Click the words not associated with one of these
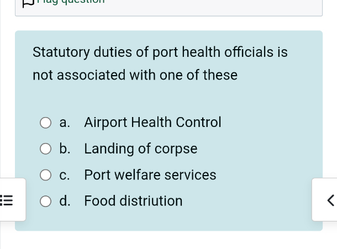This screenshot has width=337, height=249. [x=135, y=75]
